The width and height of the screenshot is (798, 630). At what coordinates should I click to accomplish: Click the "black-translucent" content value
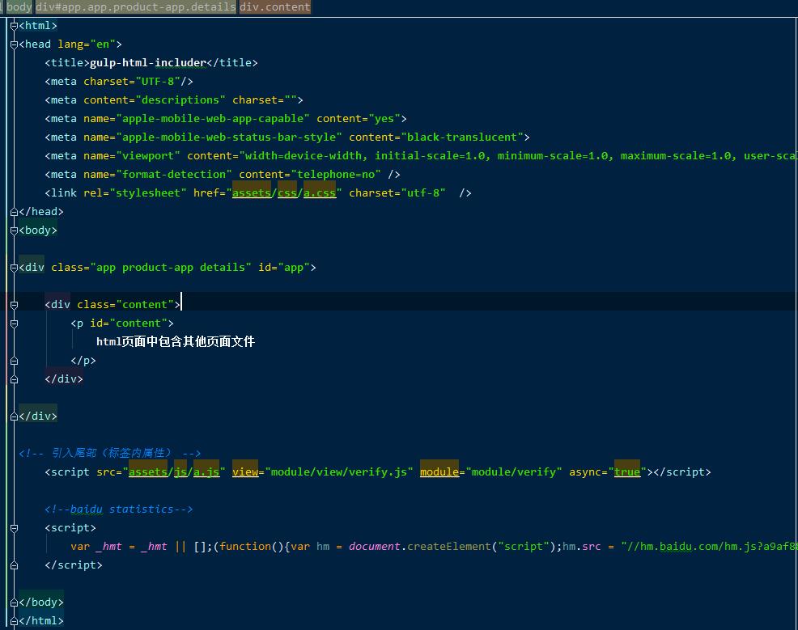(x=462, y=137)
